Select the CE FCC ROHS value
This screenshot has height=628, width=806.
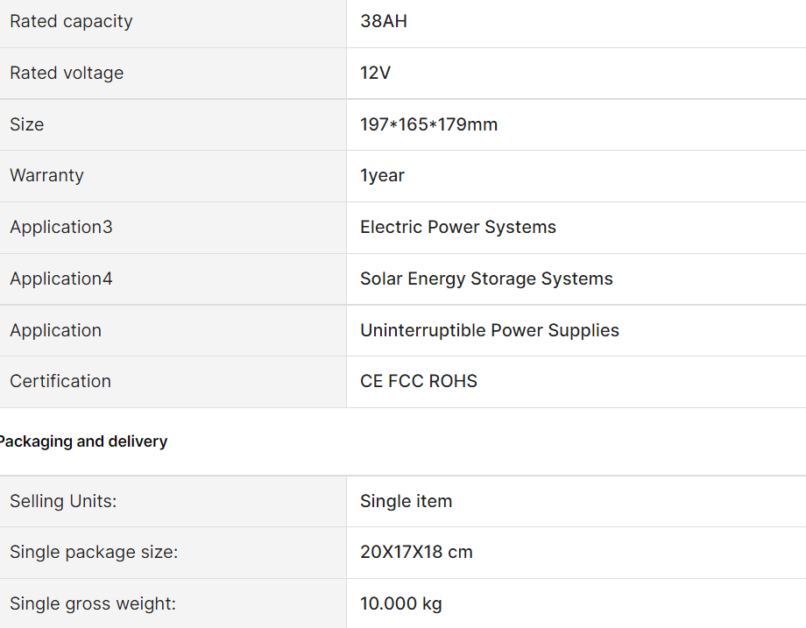(x=418, y=382)
